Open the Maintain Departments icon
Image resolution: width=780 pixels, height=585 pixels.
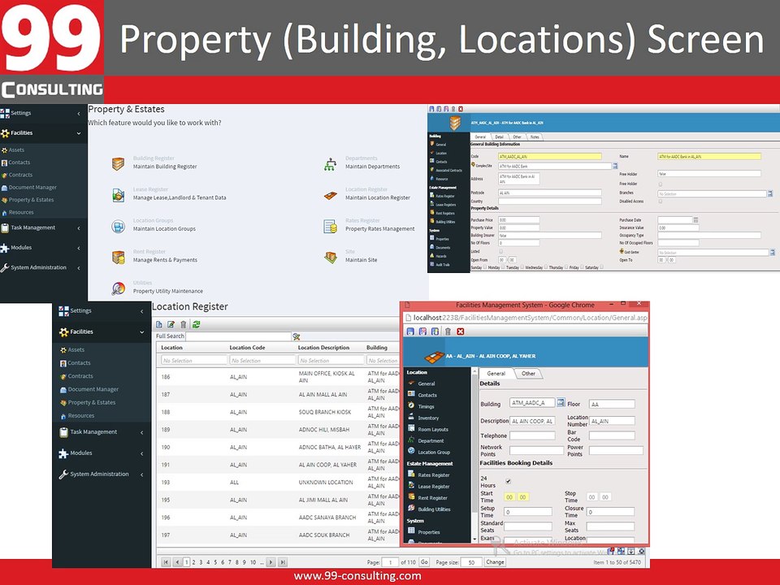(331, 163)
